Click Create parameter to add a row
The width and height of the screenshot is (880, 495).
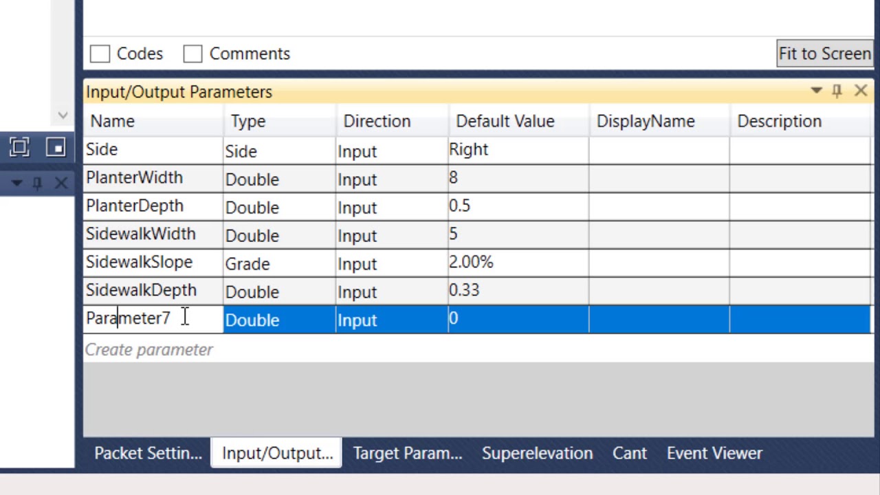[x=149, y=349]
